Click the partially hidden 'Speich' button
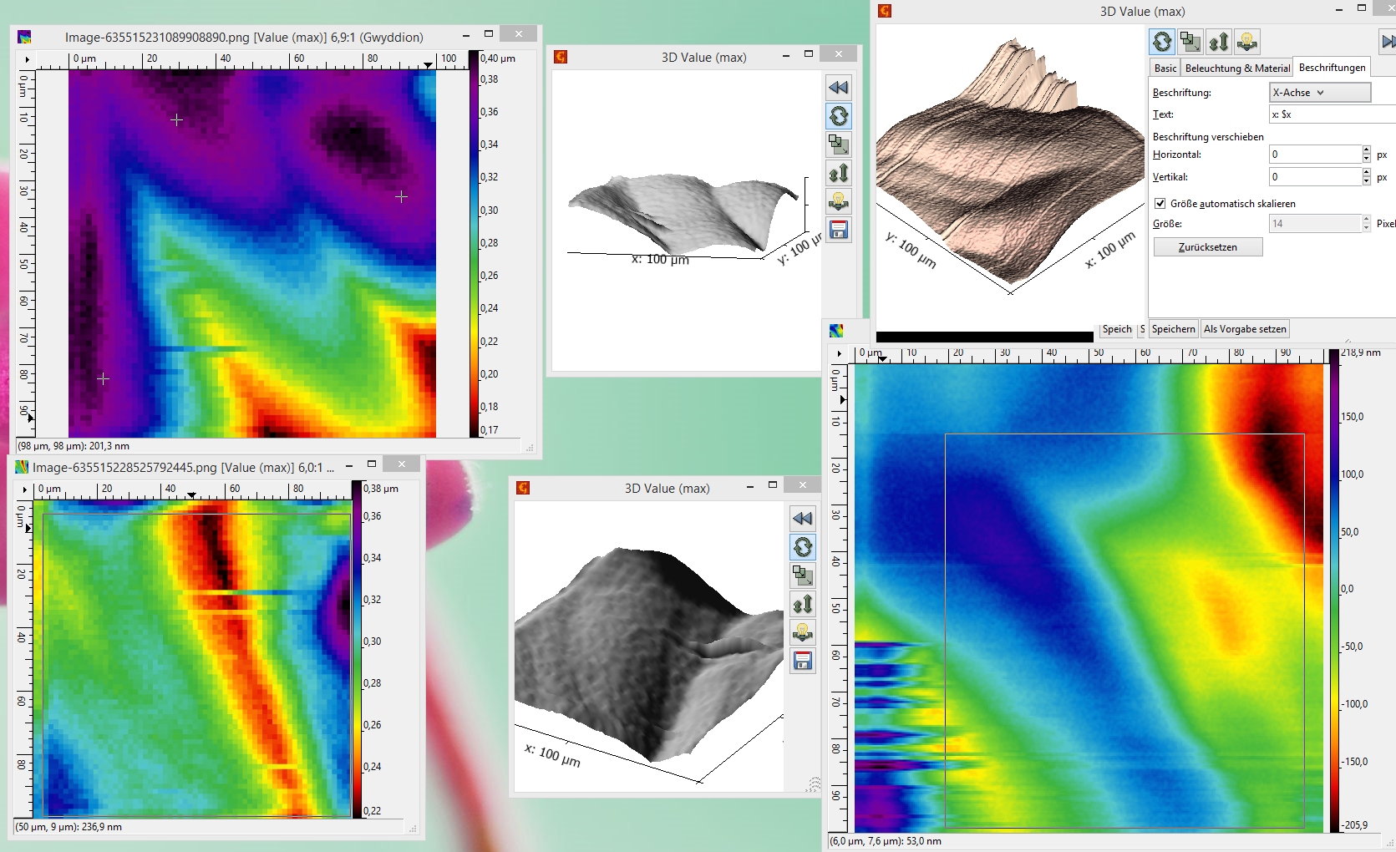1396x852 pixels. point(1117,329)
